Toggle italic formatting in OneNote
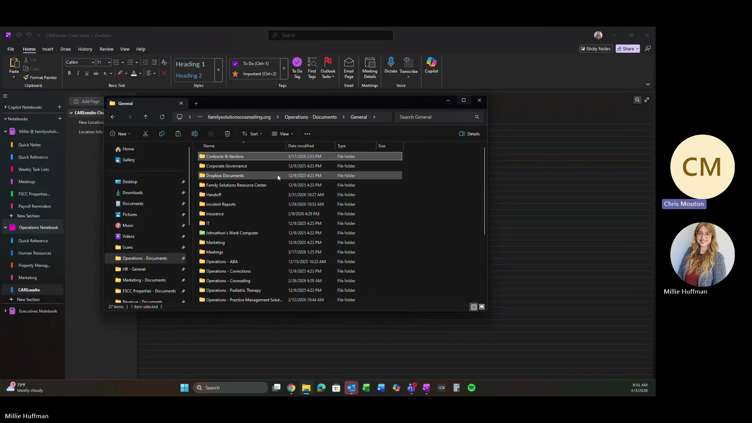Viewport: 752px width, 423px height. pyautogui.click(x=78, y=73)
